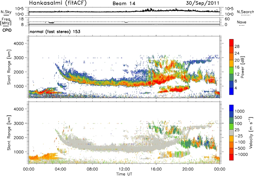Click the blue bottom of power color bar
Screen dimensions: 254x176
click(231, 91)
